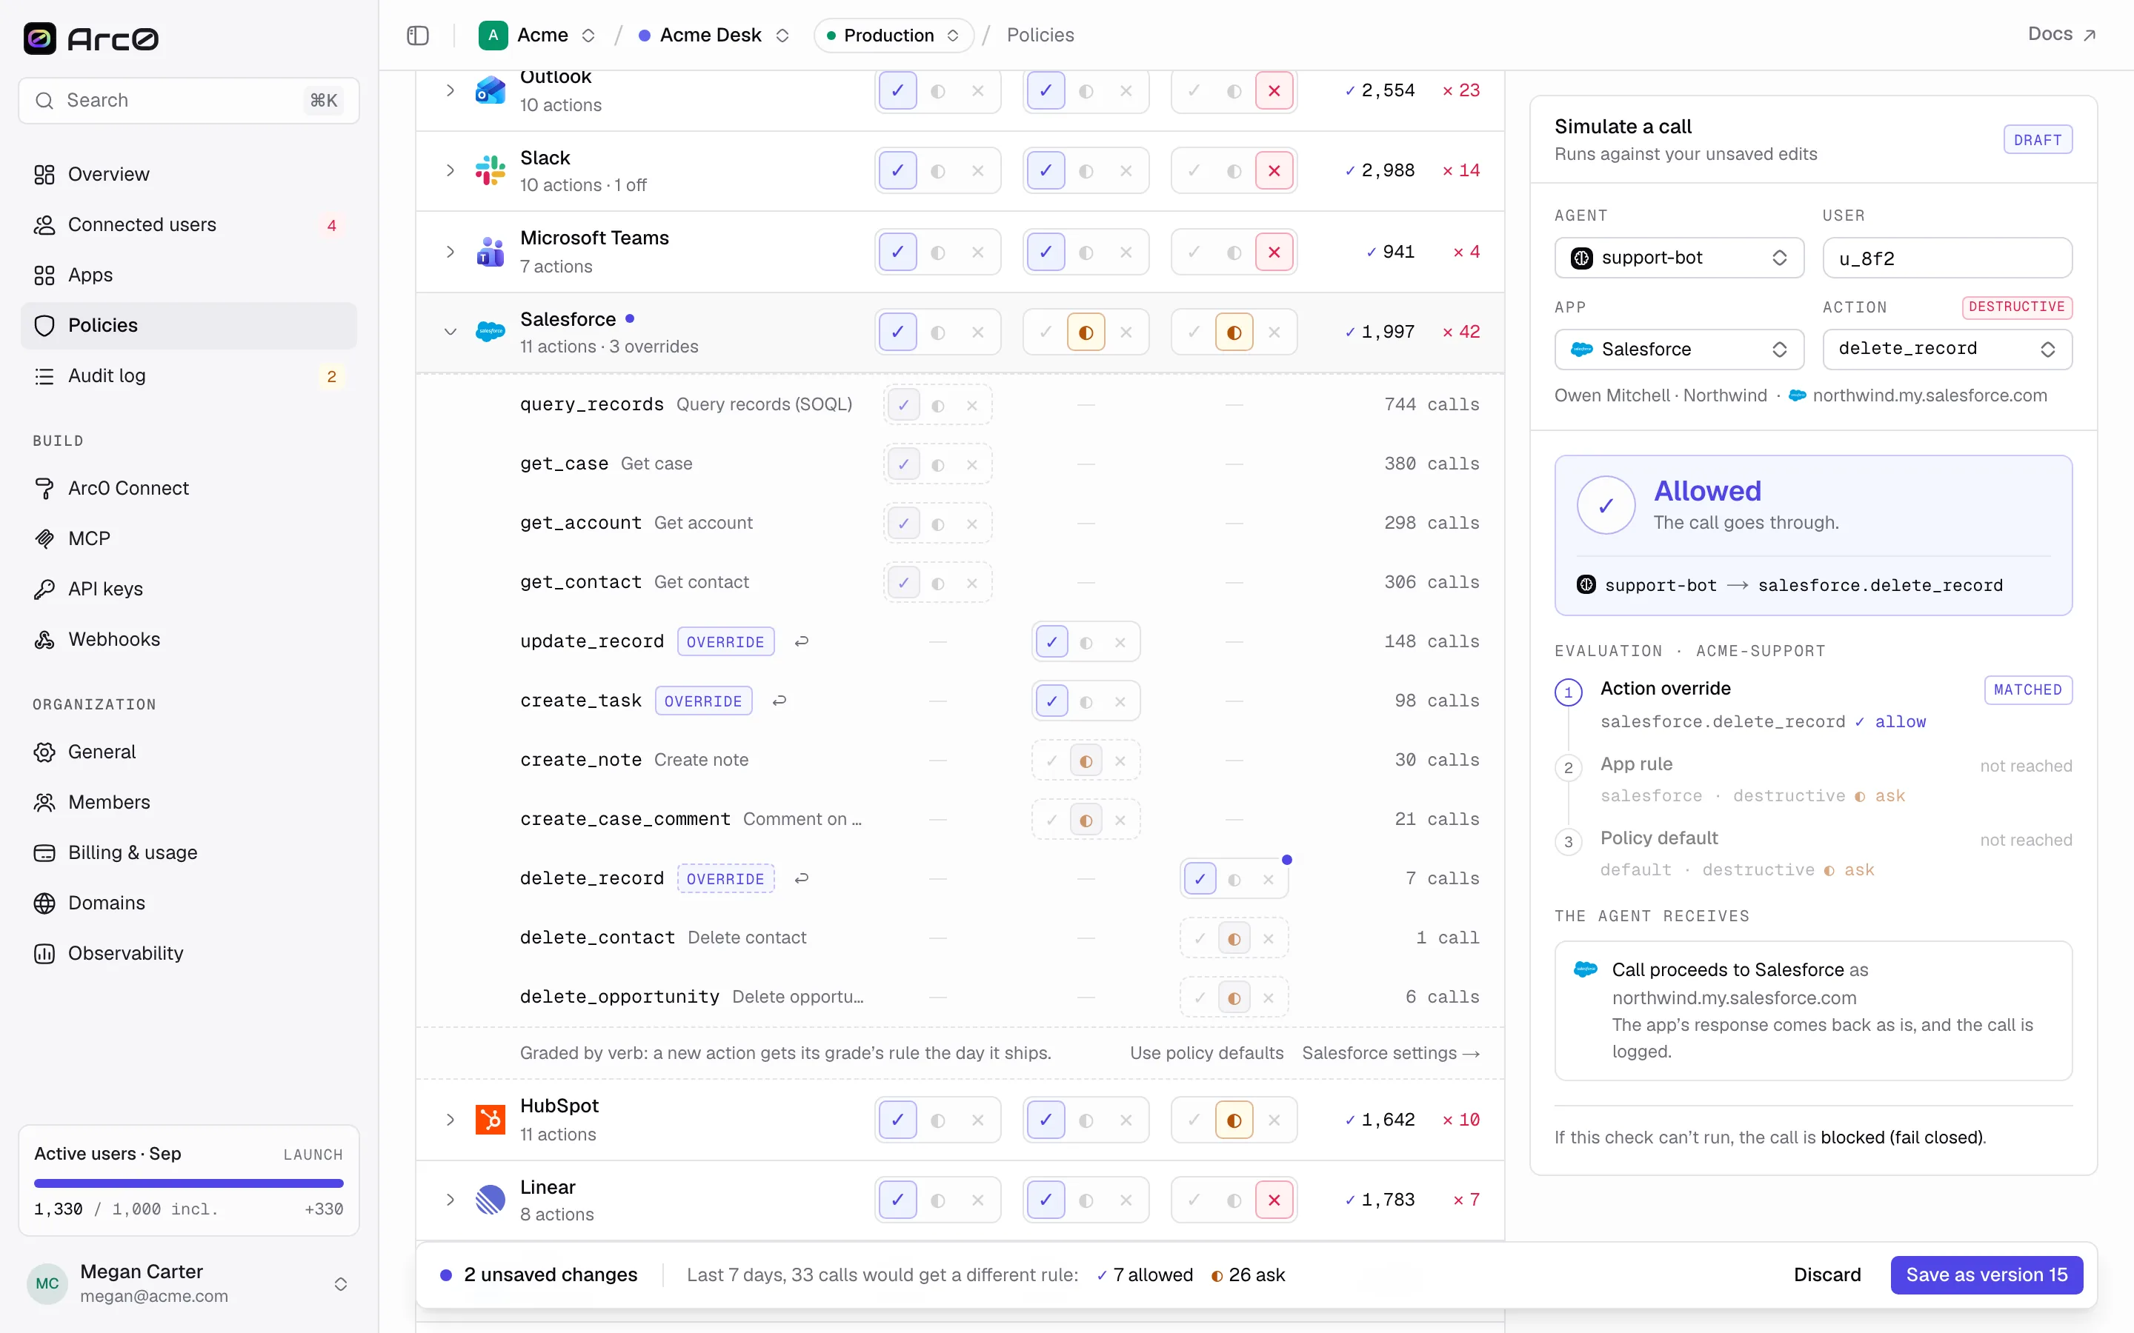Image resolution: width=2134 pixels, height=1333 pixels.
Task: Open Overview in the sidebar
Action: [189, 175]
